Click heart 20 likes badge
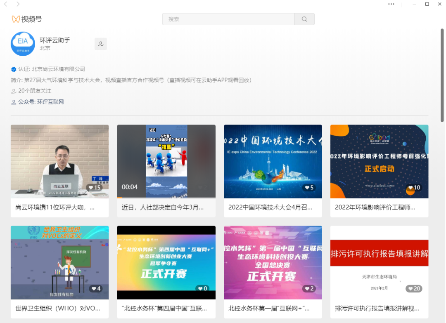The height and width of the screenshot is (323, 446). pyautogui.click(x=414, y=289)
